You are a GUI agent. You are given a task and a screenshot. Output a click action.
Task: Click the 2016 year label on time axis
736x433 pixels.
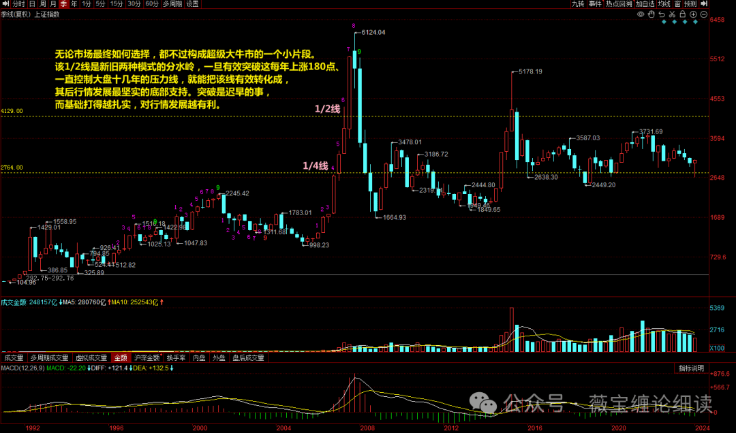(535, 428)
